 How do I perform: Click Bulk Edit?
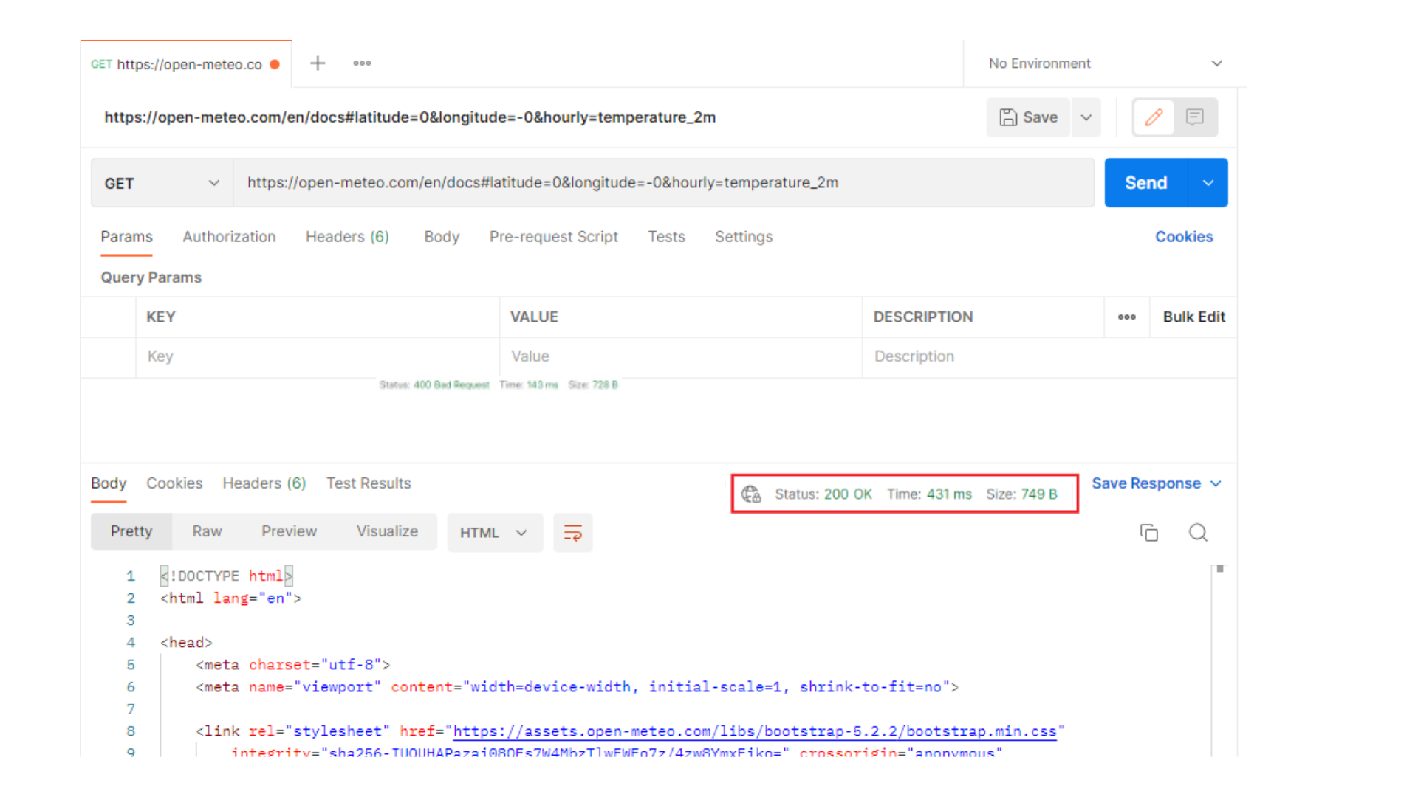click(x=1193, y=317)
